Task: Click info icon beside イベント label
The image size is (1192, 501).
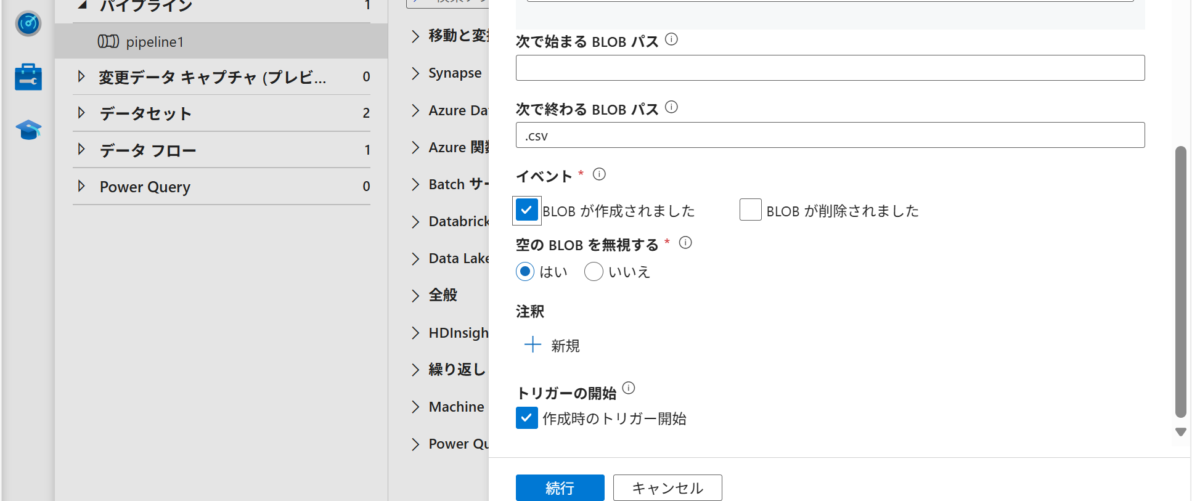Action: coord(599,174)
